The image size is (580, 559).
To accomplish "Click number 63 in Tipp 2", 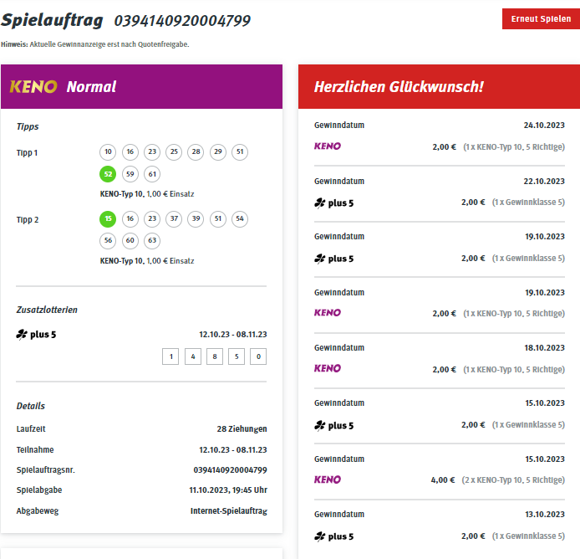I will 152,241.
